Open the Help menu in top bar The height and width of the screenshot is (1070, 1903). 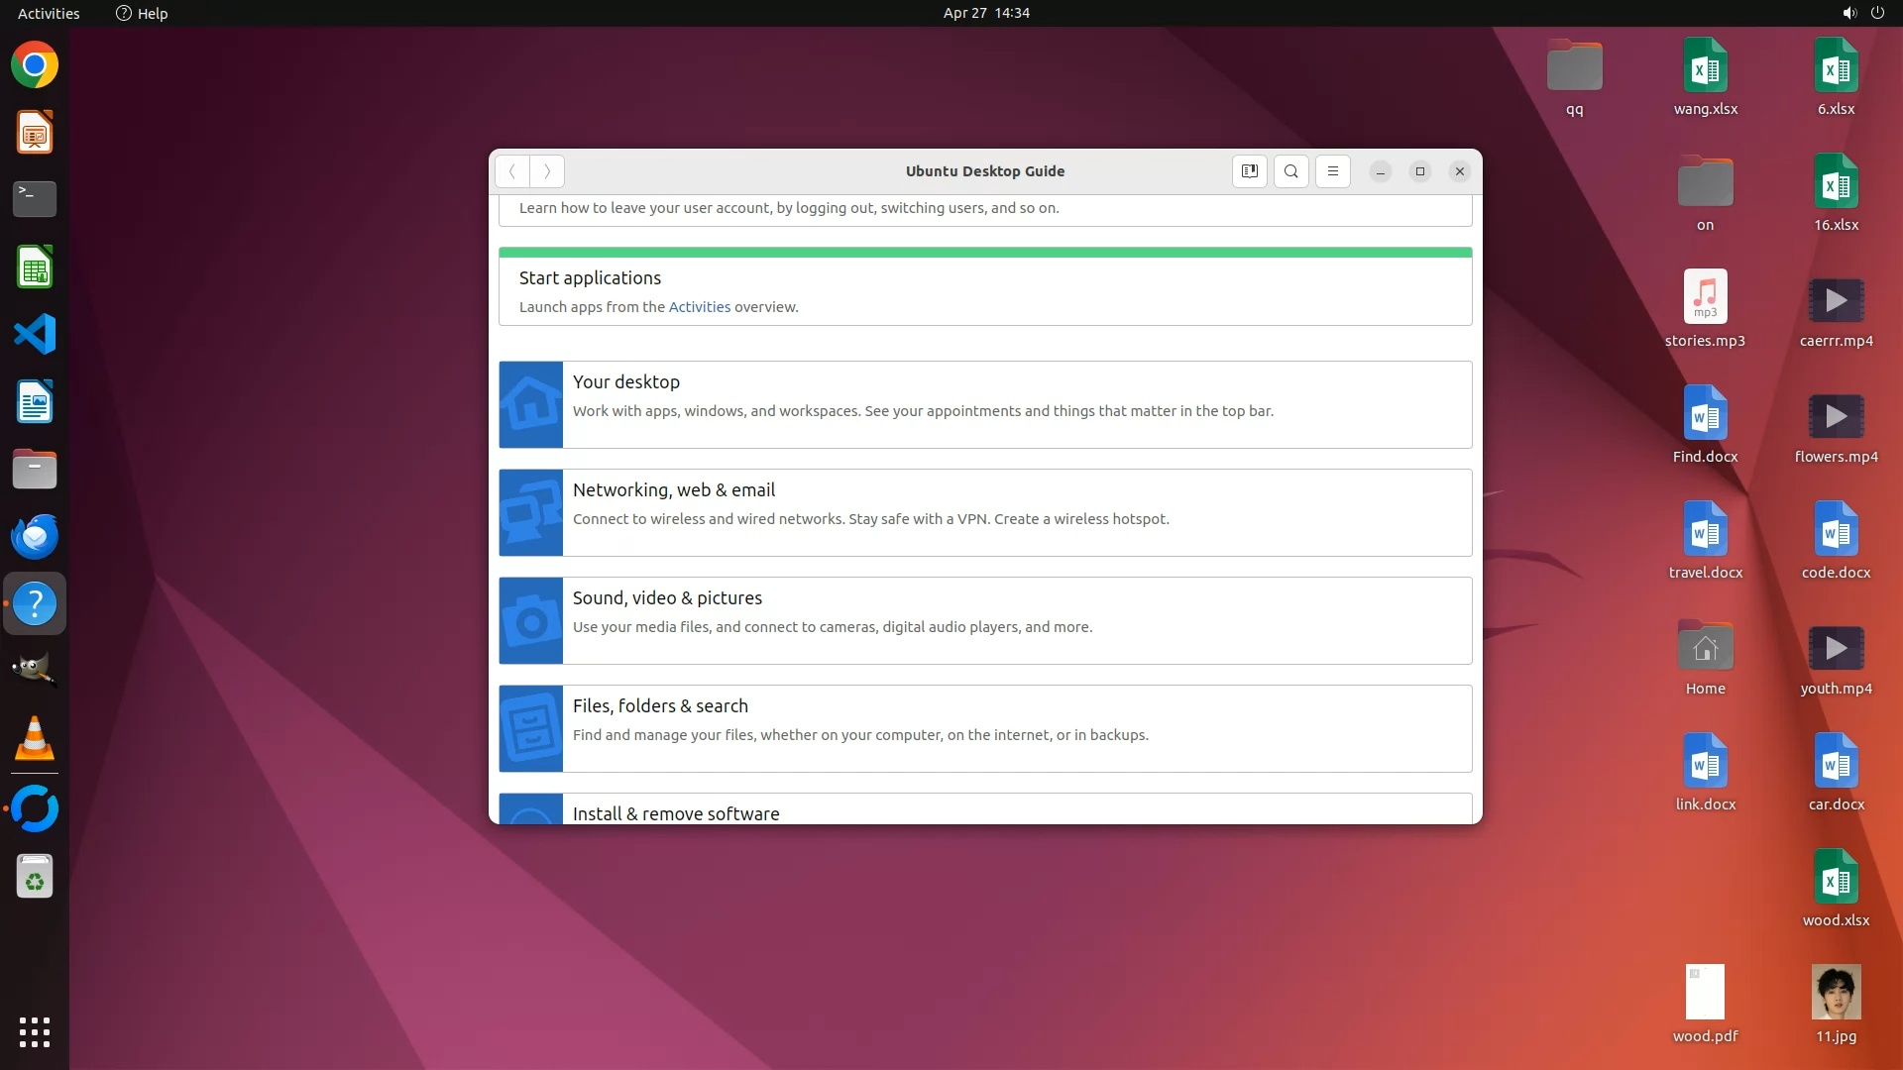(x=142, y=13)
